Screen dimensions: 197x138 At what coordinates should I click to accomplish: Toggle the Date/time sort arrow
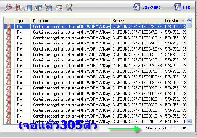pos(183,21)
